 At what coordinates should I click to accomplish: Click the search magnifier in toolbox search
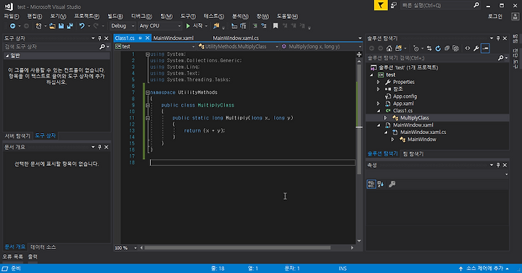[x=102, y=47]
